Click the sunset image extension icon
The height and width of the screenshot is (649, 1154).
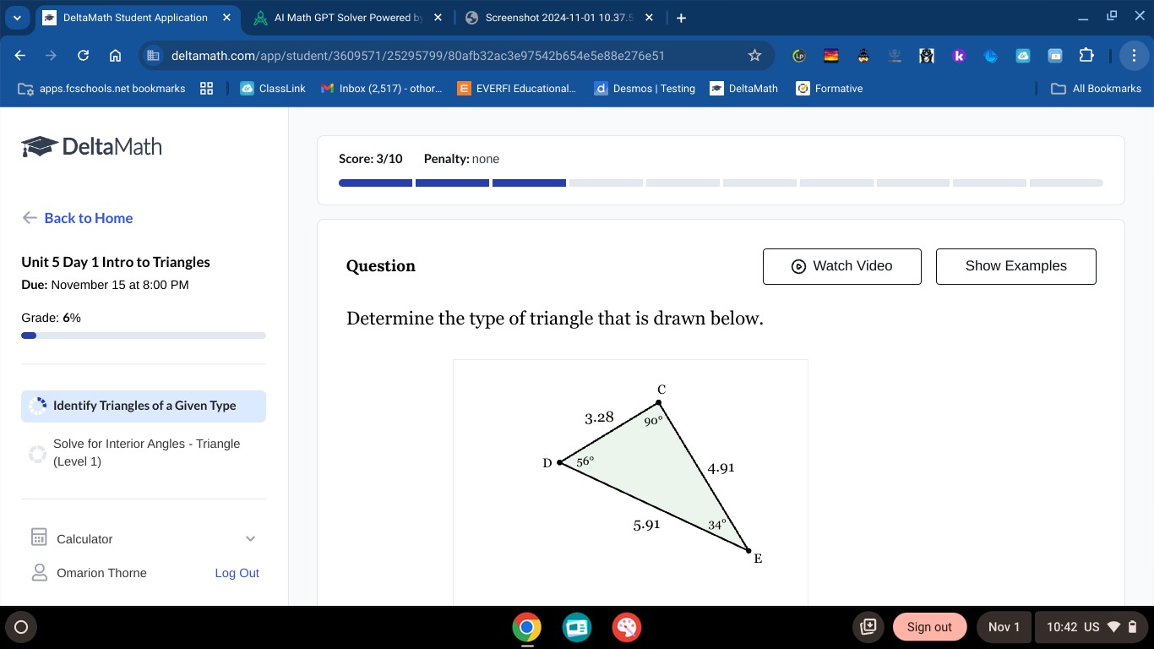(831, 56)
